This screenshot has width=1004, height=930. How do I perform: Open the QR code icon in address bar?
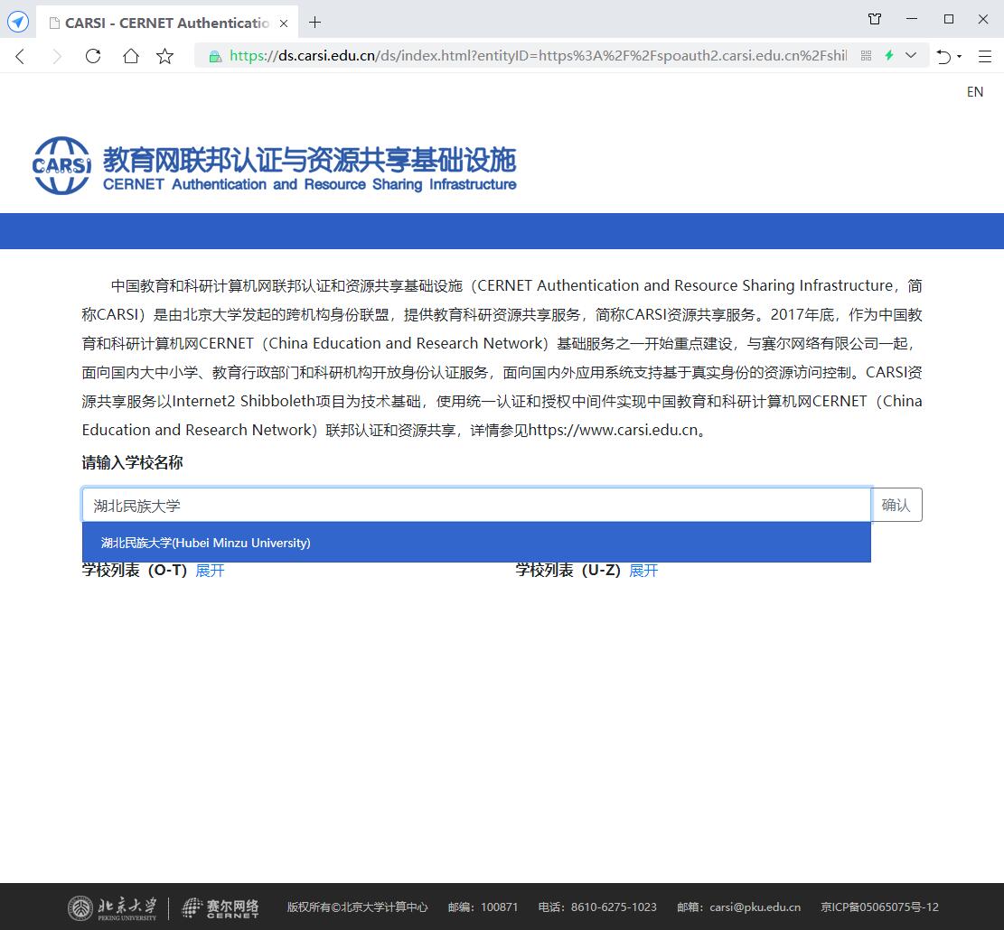tap(866, 56)
